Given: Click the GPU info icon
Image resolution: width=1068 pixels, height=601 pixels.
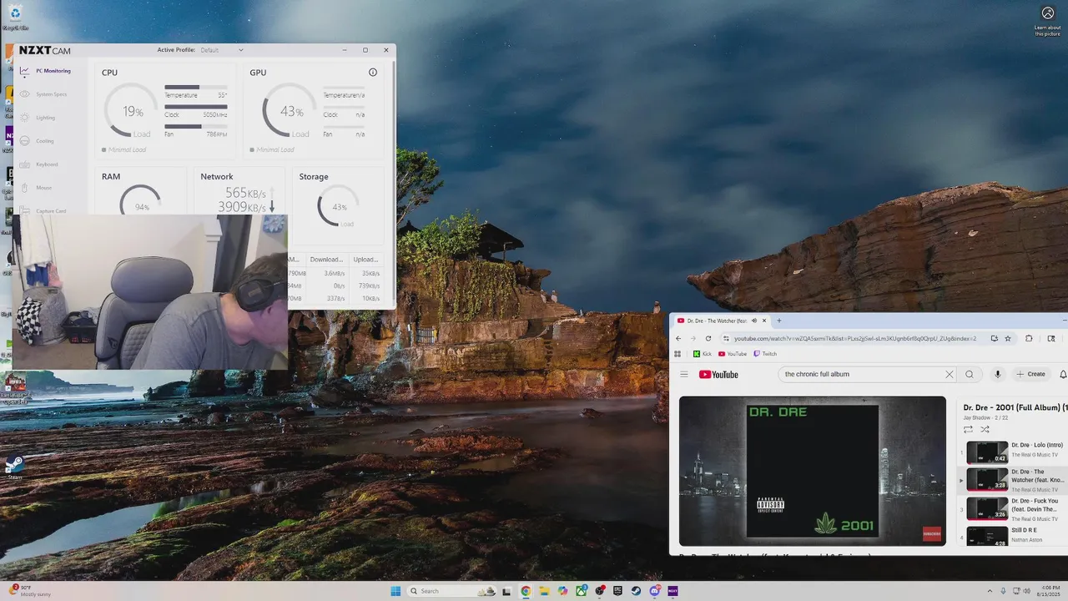Looking at the screenshot, I should (373, 73).
